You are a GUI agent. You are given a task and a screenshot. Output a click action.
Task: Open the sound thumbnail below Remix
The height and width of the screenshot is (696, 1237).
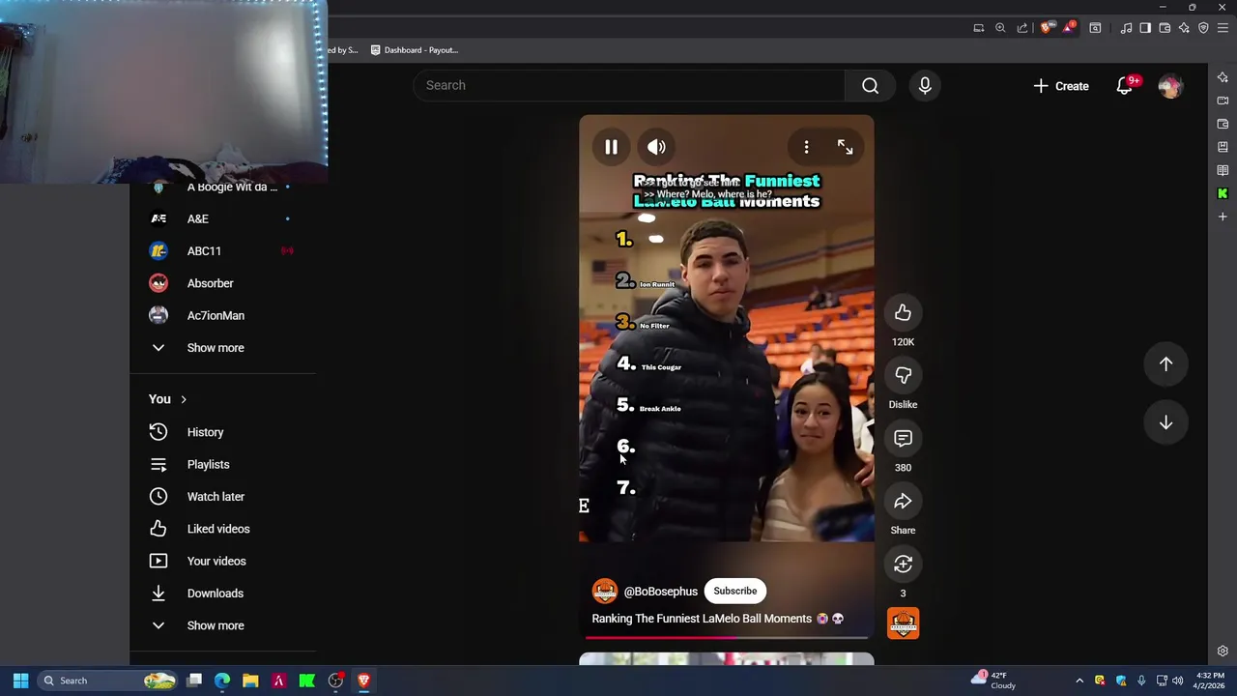coord(903,623)
